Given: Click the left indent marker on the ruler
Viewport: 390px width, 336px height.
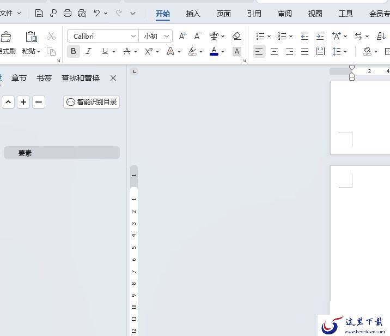Looking at the screenshot, I should [352, 78].
